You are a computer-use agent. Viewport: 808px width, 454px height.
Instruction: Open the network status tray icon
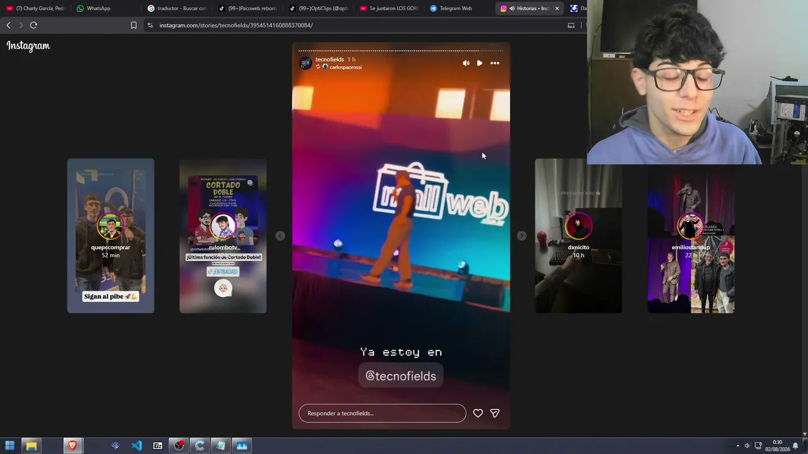pos(758,446)
